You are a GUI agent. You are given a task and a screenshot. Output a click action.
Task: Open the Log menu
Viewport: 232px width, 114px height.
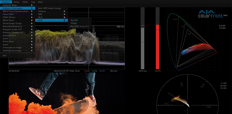(33, 2)
